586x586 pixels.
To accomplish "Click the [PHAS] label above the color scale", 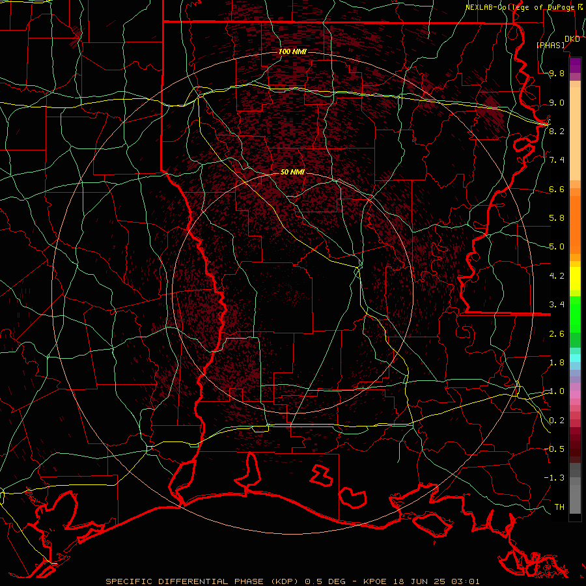I will (x=551, y=45).
